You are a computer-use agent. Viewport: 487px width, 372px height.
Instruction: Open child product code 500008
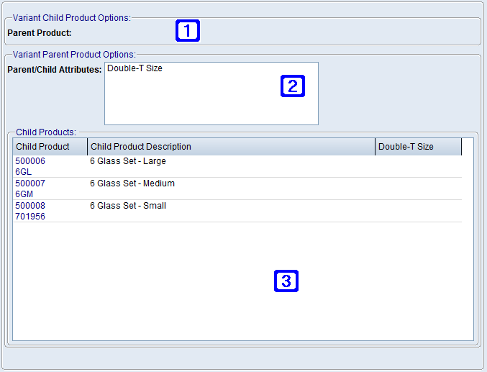tap(30, 206)
